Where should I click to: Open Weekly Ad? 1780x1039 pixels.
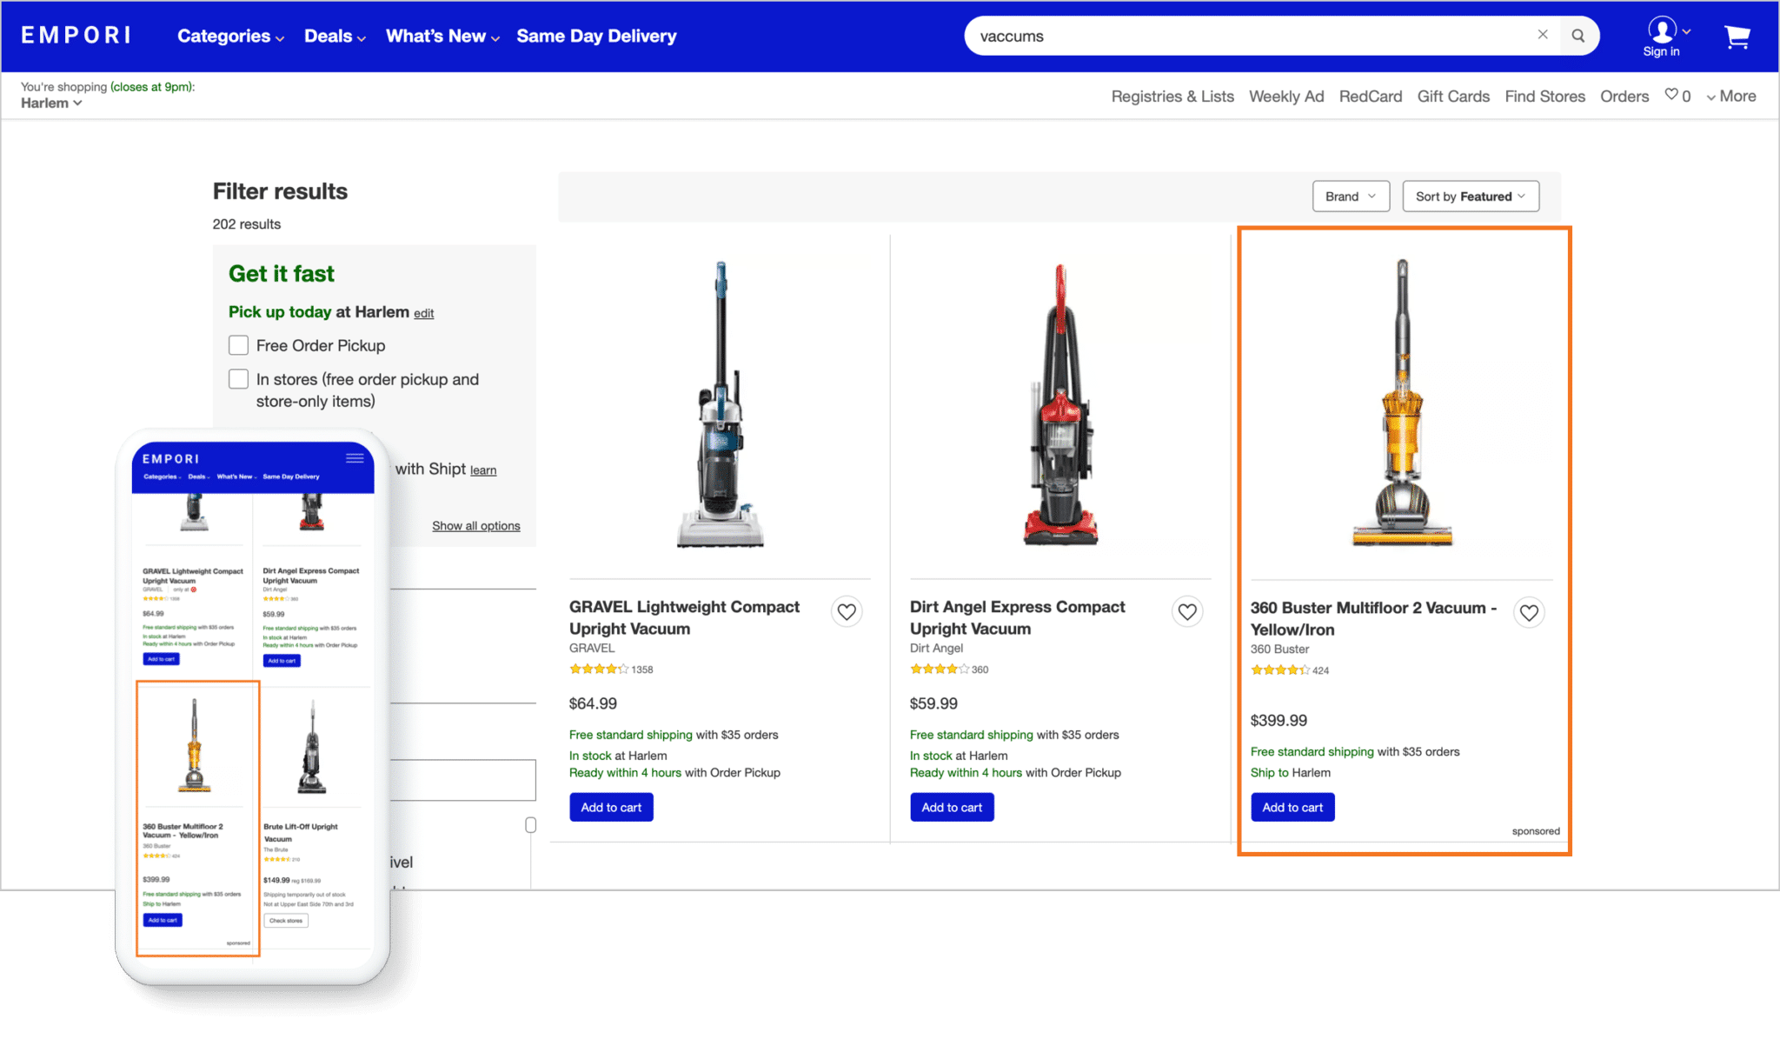click(1286, 97)
